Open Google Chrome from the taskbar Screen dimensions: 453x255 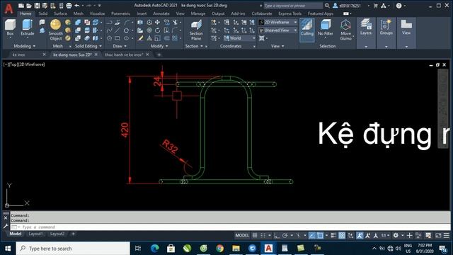(x=220, y=249)
